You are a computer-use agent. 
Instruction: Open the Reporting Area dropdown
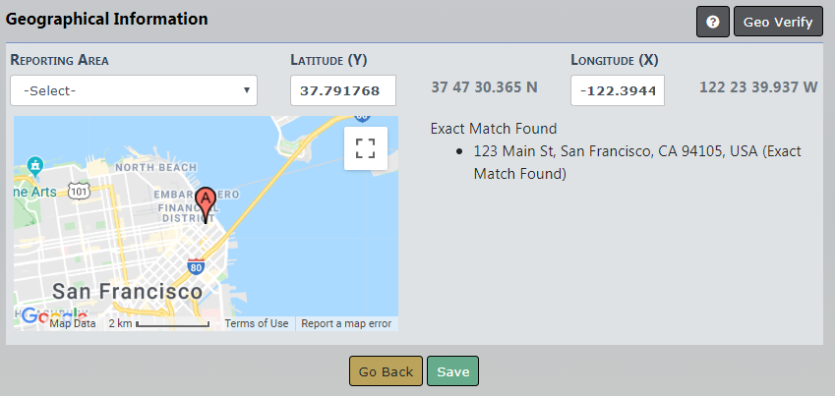134,90
